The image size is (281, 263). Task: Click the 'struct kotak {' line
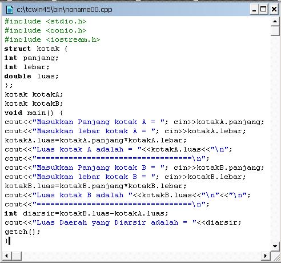(x=36, y=49)
